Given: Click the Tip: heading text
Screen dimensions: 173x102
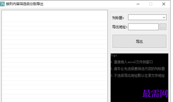Looking at the screenshot, I should pyautogui.click(x=114, y=55).
